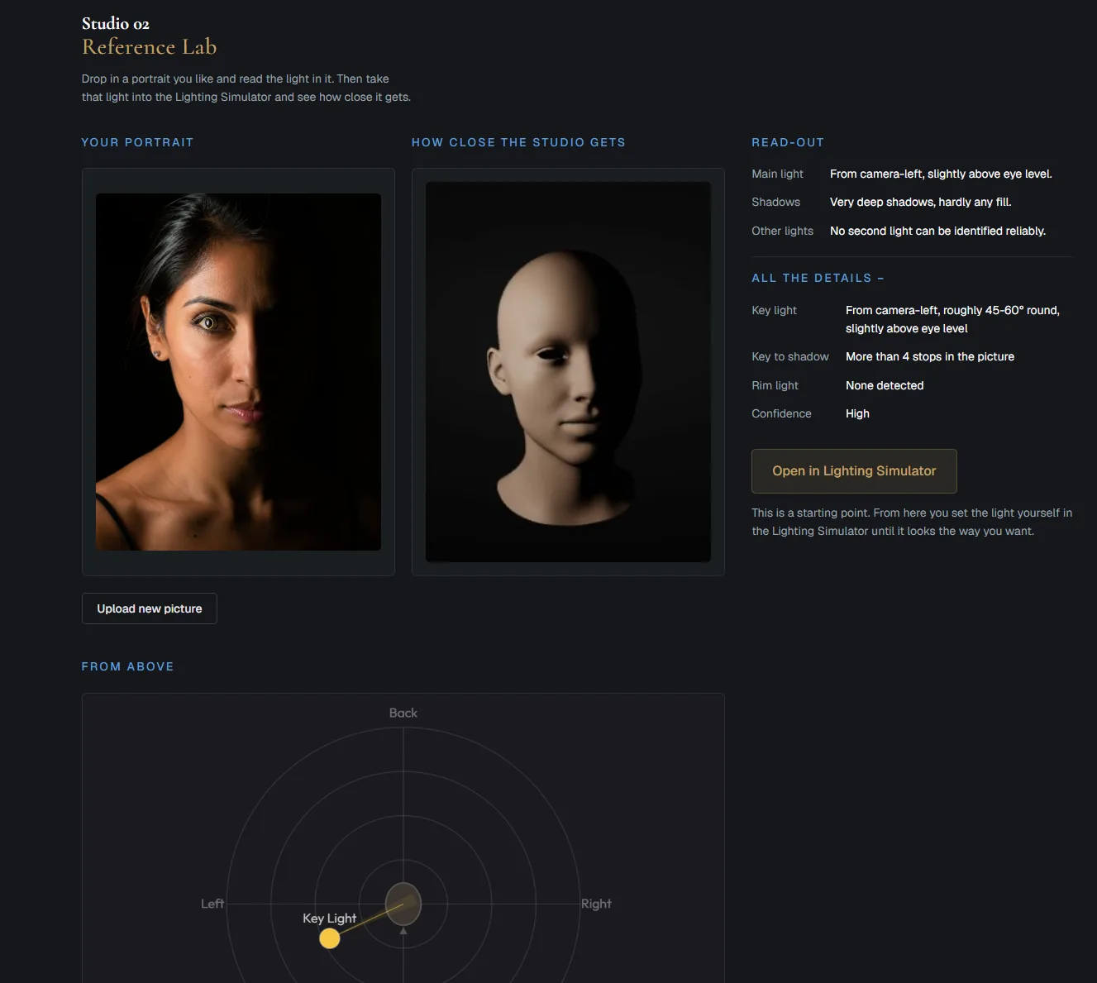The width and height of the screenshot is (1097, 983).
Task: Open in Lighting Simulator
Action: click(x=854, y=471)
